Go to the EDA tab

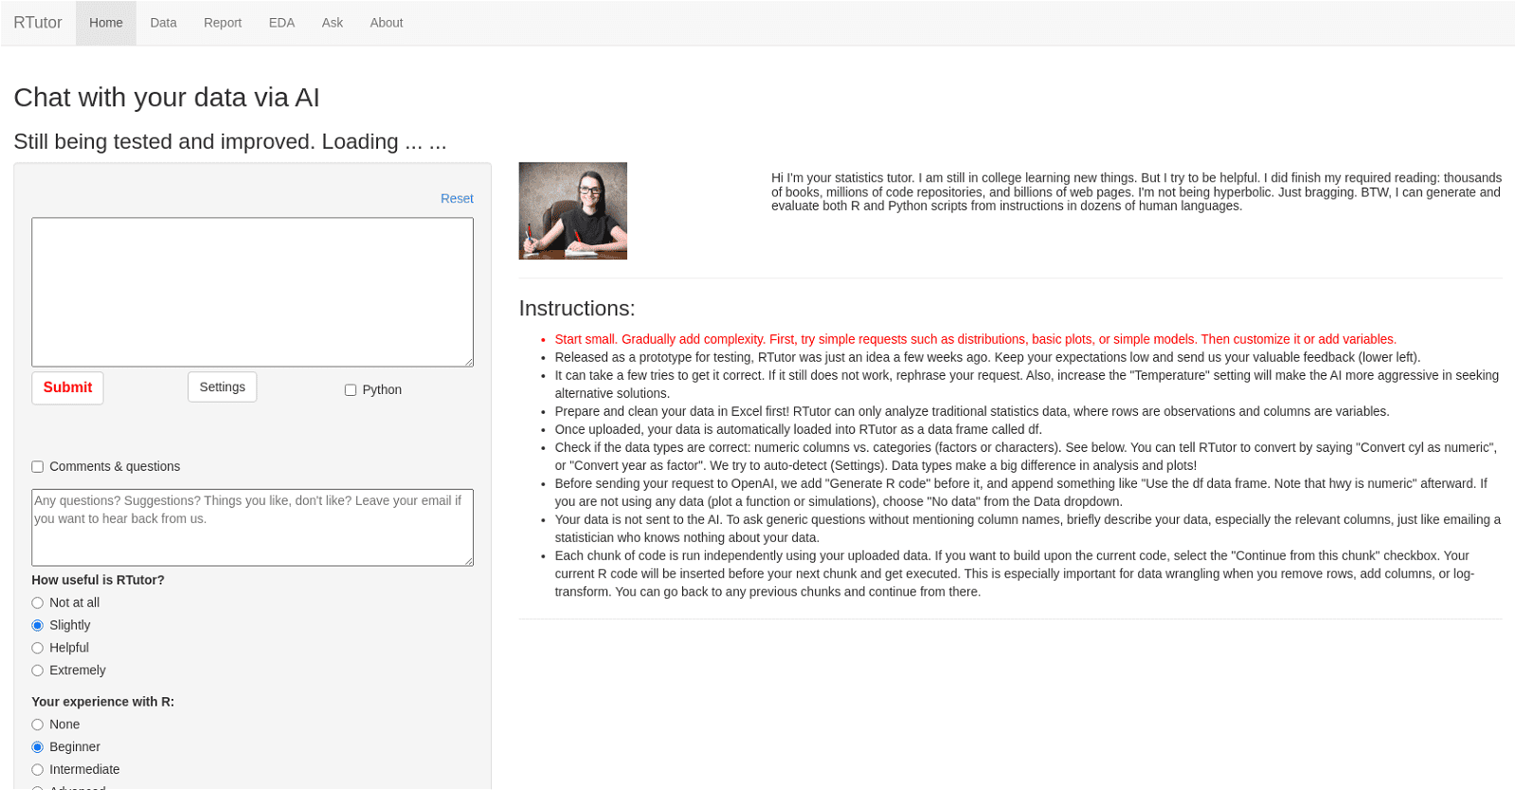[281, 23]
